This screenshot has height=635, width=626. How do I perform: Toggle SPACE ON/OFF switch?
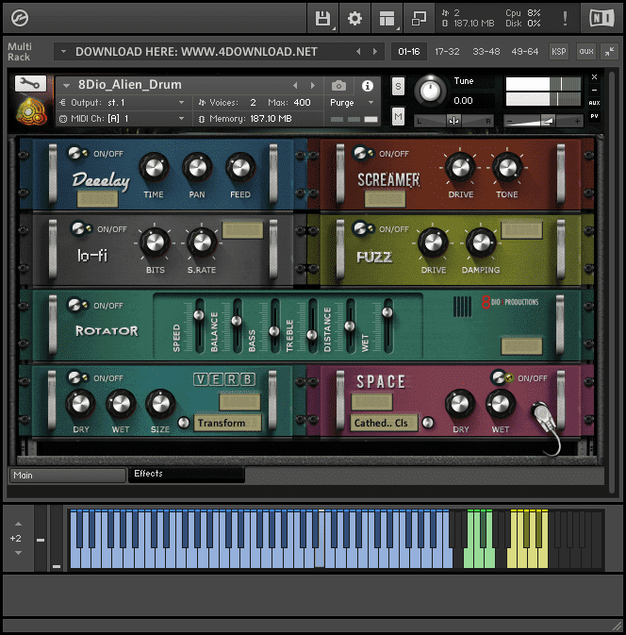click(x=502, y=377)
